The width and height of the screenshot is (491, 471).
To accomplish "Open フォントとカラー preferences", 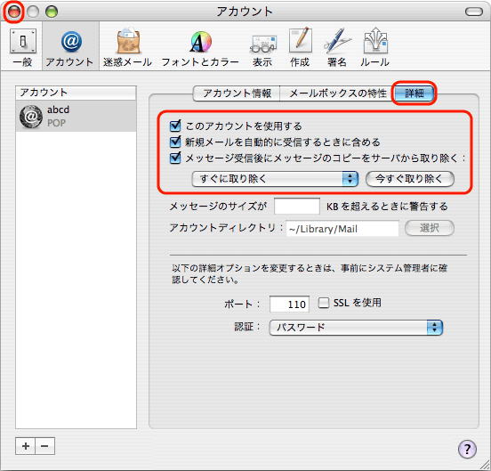I will 200,47.
